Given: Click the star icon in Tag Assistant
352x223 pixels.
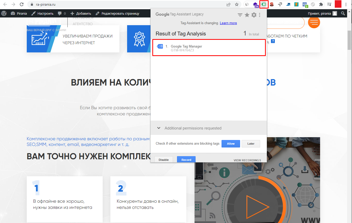Looking at the screenshot, I should pyautogui.click(x=247, y=15).
